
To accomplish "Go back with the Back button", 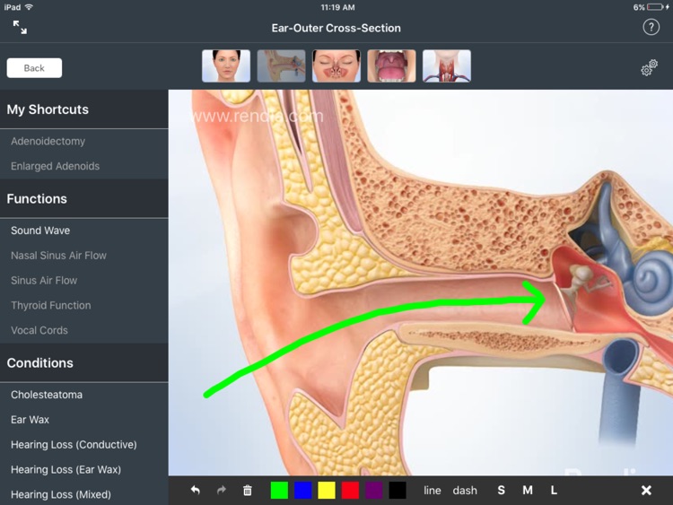I will 34,68.
